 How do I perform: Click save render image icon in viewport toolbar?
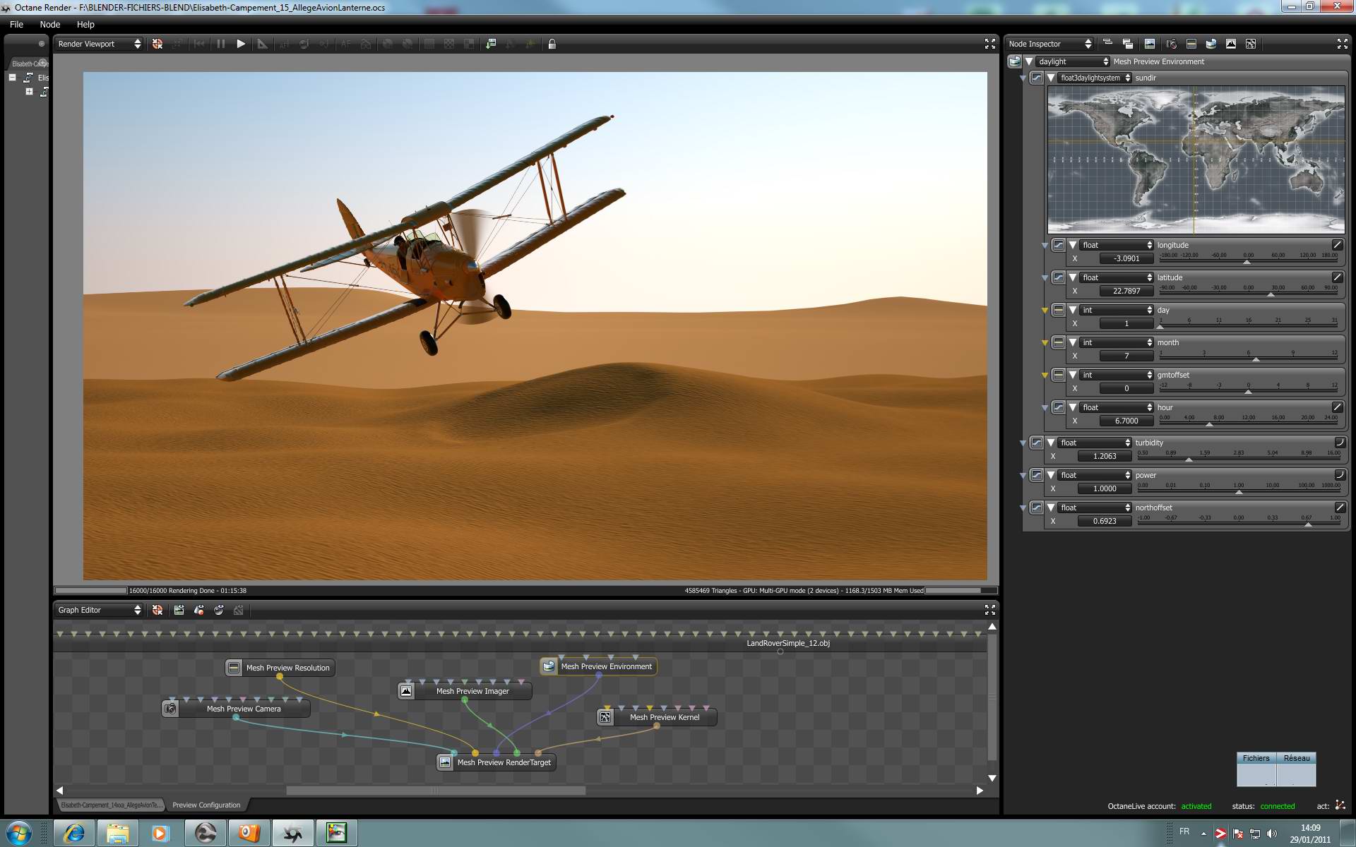click(491, 44)
